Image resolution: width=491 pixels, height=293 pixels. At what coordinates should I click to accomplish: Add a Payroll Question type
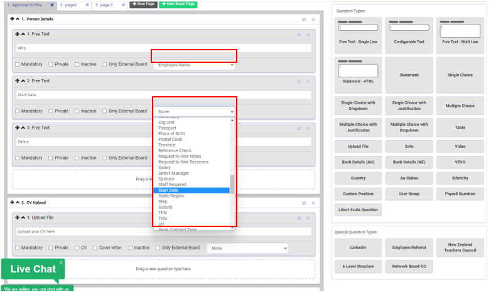click(x=460, y=194)
